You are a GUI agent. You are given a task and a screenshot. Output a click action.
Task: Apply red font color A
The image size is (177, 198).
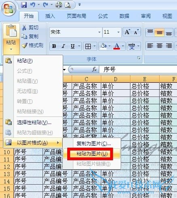[x=117, y=46]
